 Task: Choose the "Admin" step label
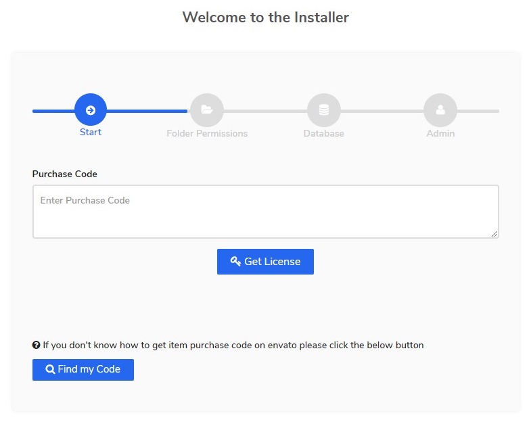coord(440,134)
